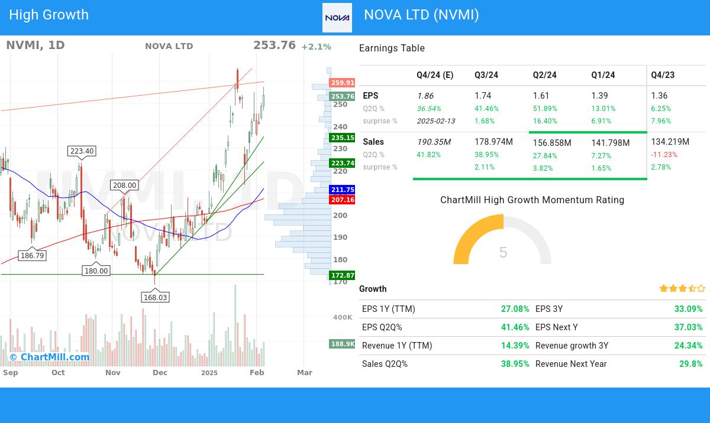This screenshot has height=423, width=710.
Task: Click the 168.03 pivot low label
Action: [155, 297]
